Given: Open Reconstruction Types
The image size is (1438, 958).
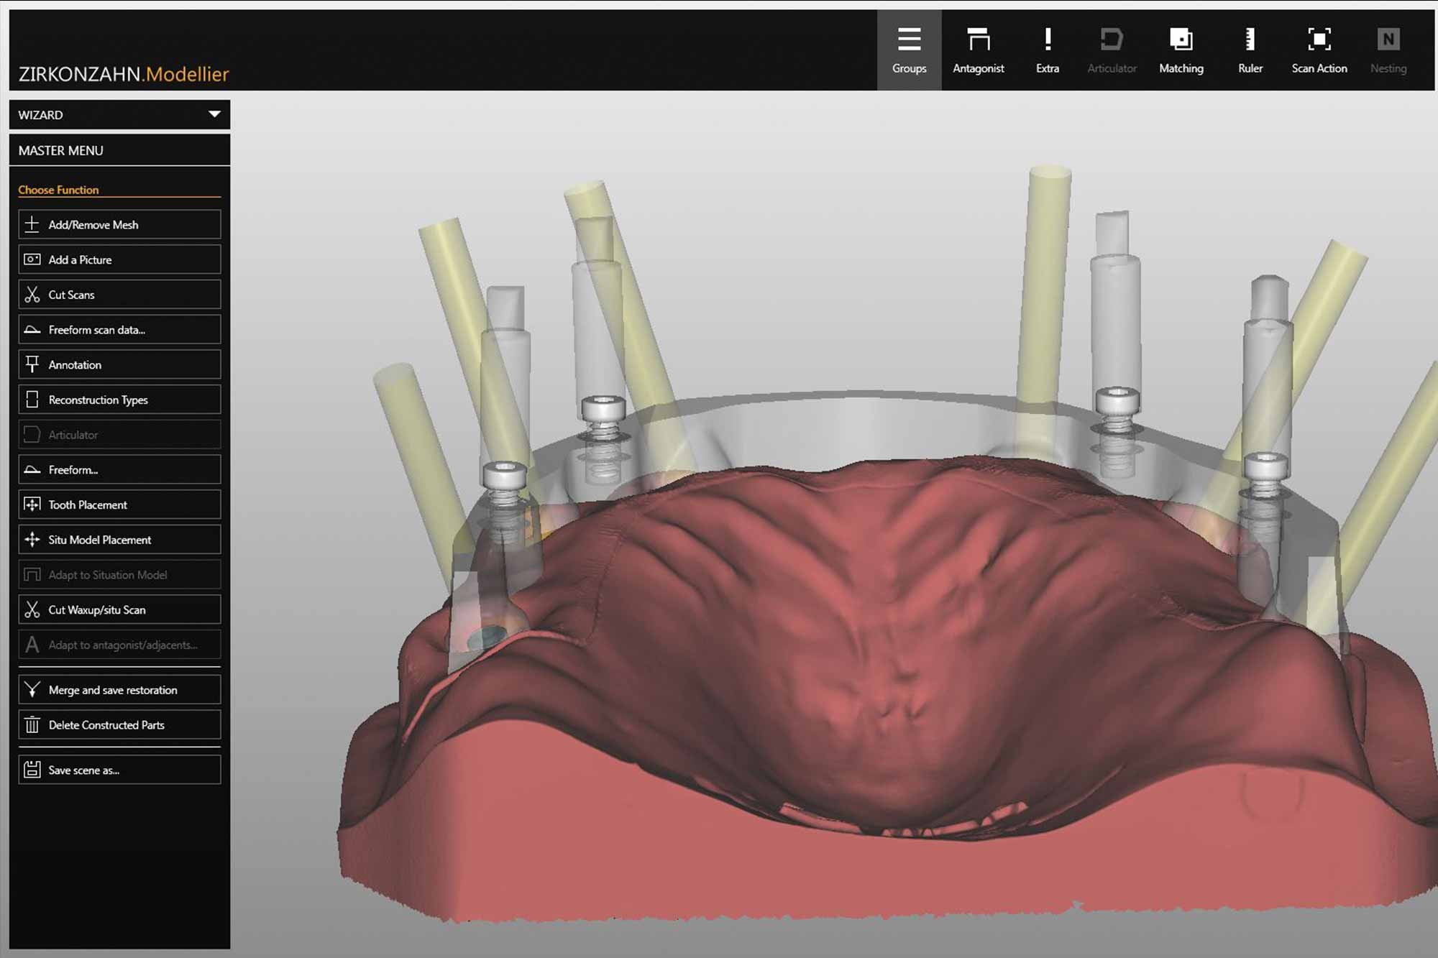Looking at the screenshot, I should coord(119,400).
